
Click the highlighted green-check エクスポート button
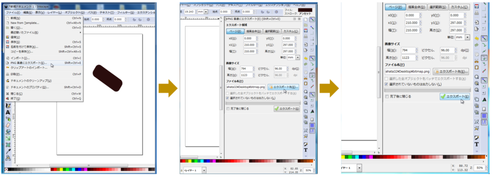tap(455, 97)
